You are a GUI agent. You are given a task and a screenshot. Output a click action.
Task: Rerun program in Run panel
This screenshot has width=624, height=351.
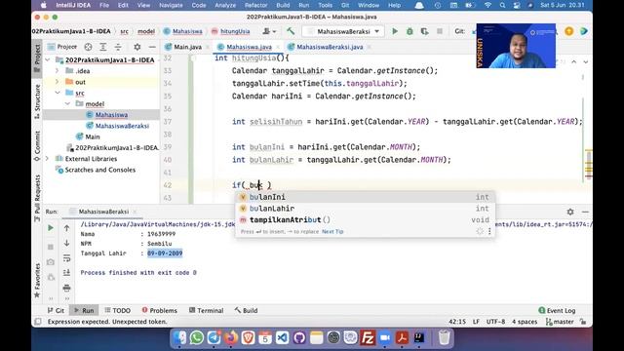coord(51,228)
